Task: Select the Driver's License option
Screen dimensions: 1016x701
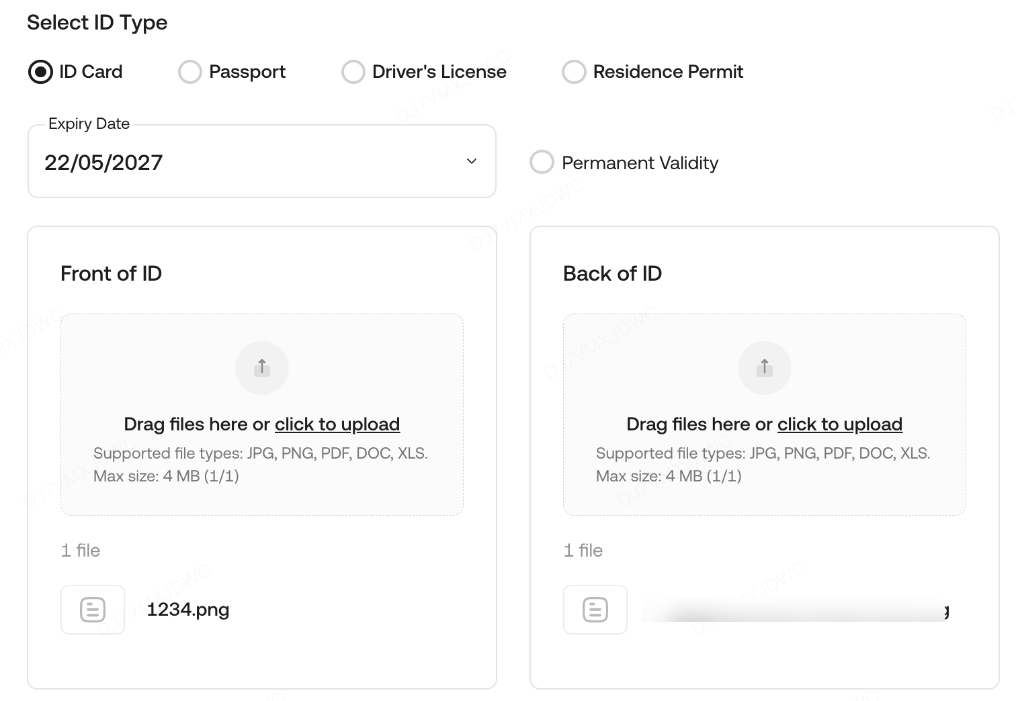Action: [x=353, y=72]
